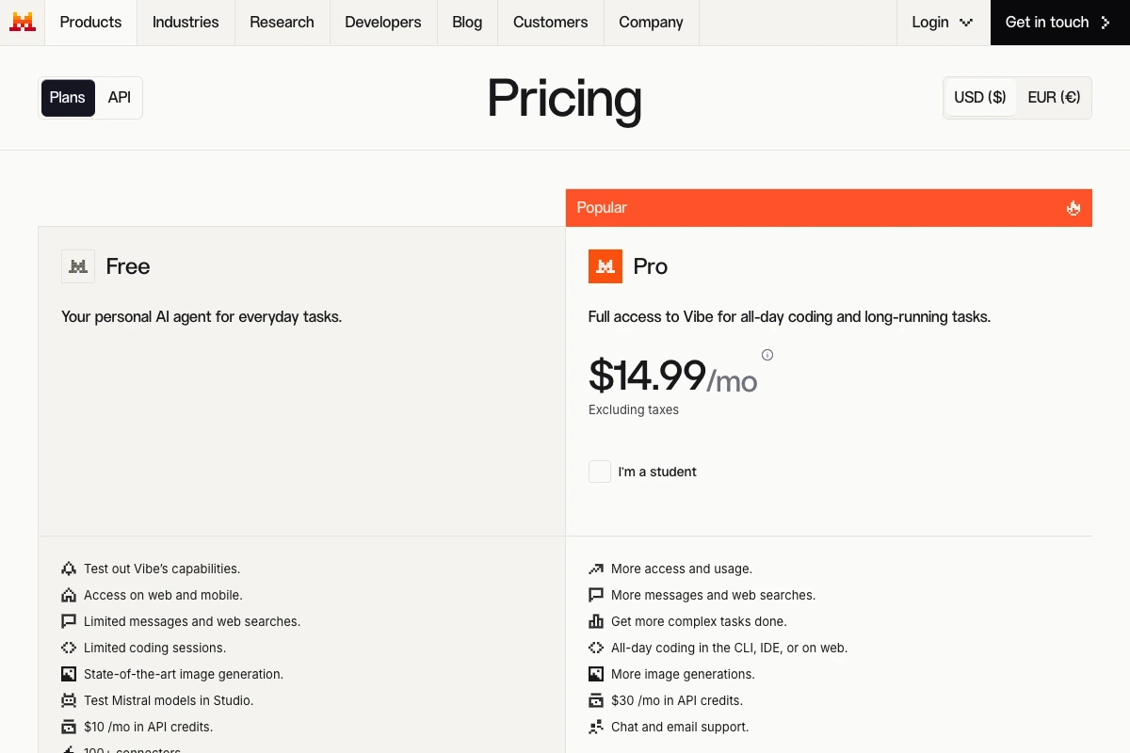Open the Blog link in navigation
This screenshot has height=753, width=1130.
(467, 23)
